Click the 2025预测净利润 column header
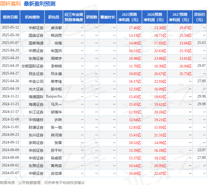This screenshot has height=185, width=207. click(129, 17)
